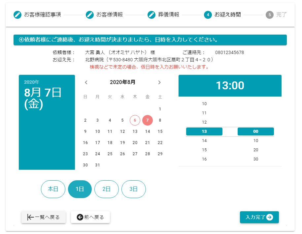Go to previous month in calendar
The width and height of the screenshot is (302, 234).
click(86, 82)
